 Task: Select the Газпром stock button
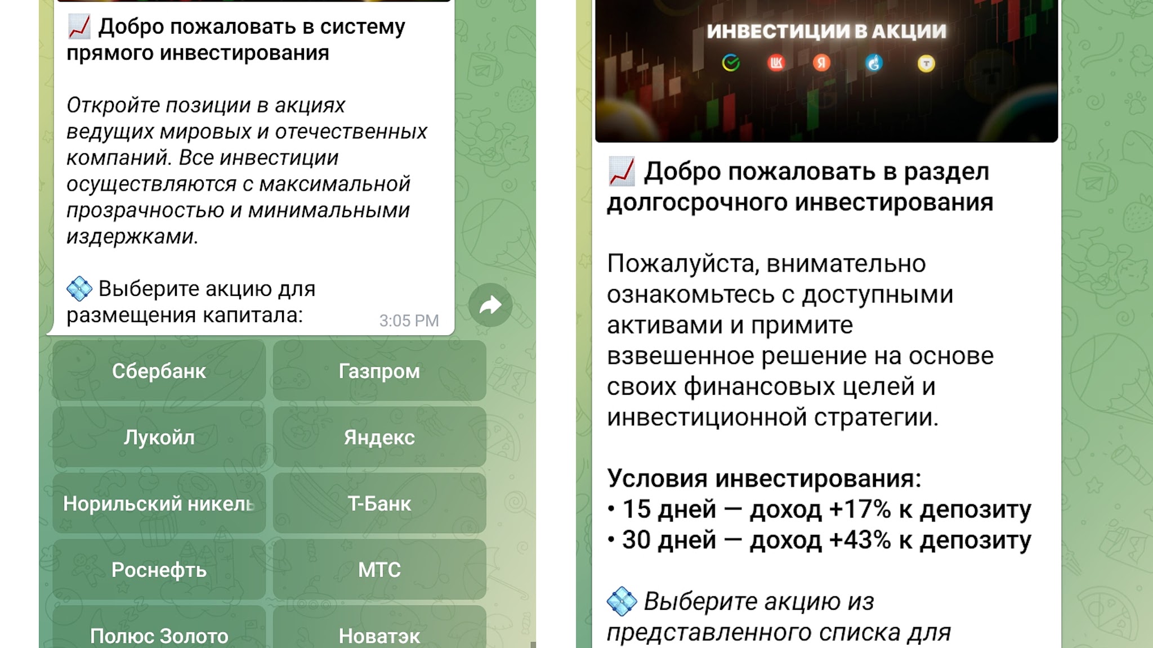click(379, 371)
